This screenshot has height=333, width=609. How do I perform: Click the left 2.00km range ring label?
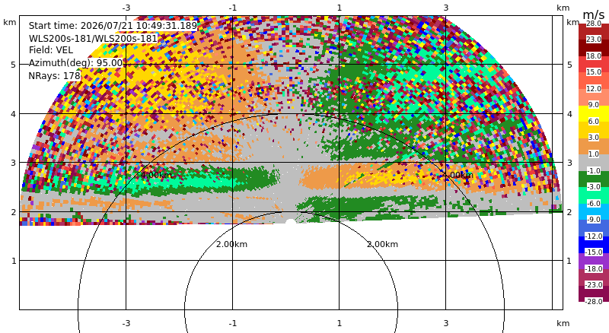[231, 244]
